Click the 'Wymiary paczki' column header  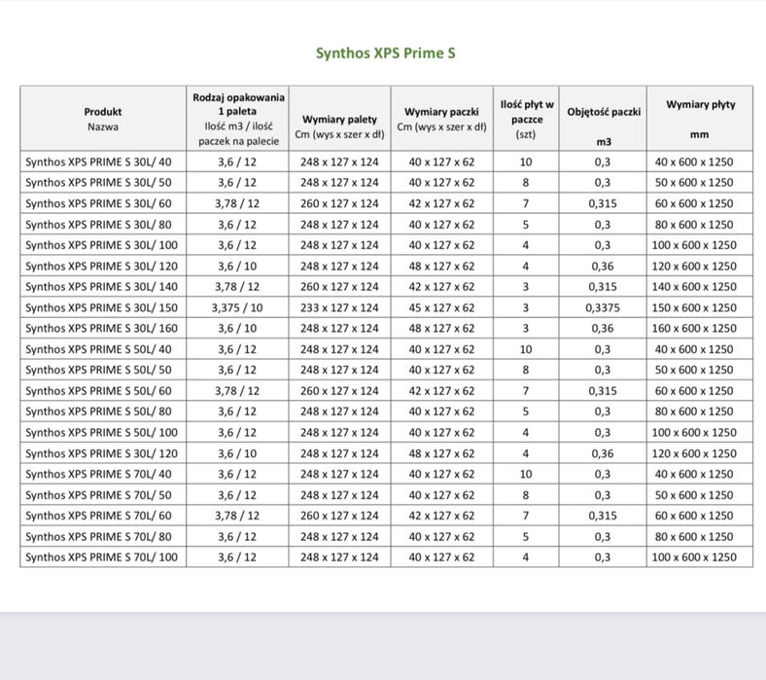[x=441, y=119]
